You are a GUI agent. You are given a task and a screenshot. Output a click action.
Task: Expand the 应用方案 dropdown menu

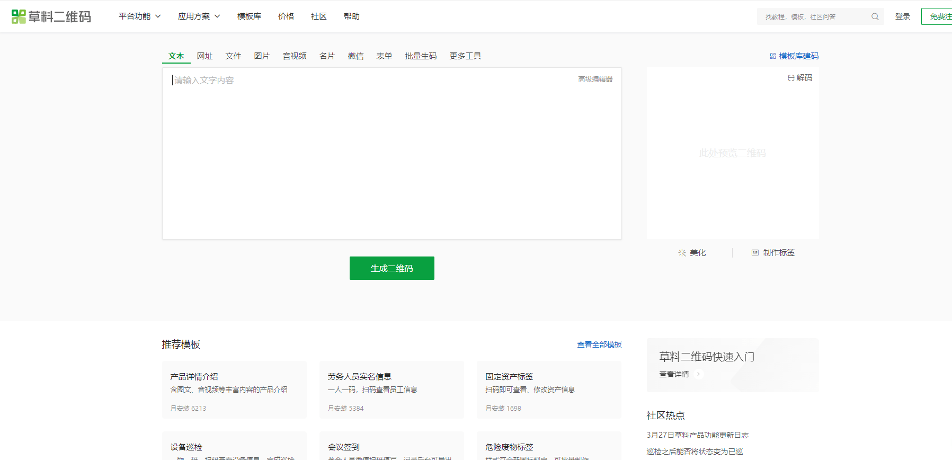click(x=199, y=16)
